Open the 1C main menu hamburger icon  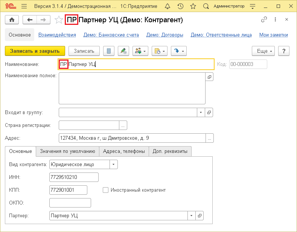(24, 6)
